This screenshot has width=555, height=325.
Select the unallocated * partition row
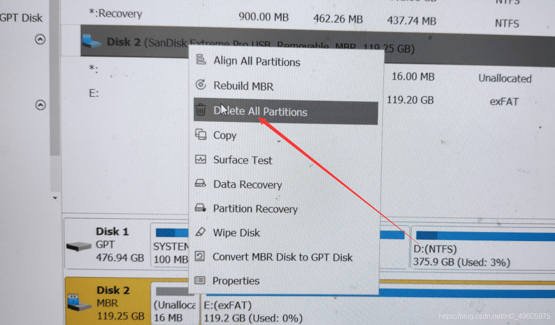pyautogui.click(x=308, y=72)
